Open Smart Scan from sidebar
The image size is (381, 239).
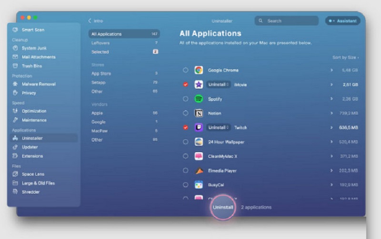[x=33, y=30]
